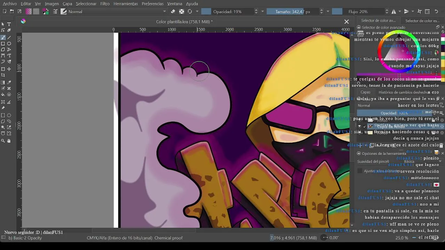
Task: Toggle preserve alpha checkerboard button
Action: [181, 11]
